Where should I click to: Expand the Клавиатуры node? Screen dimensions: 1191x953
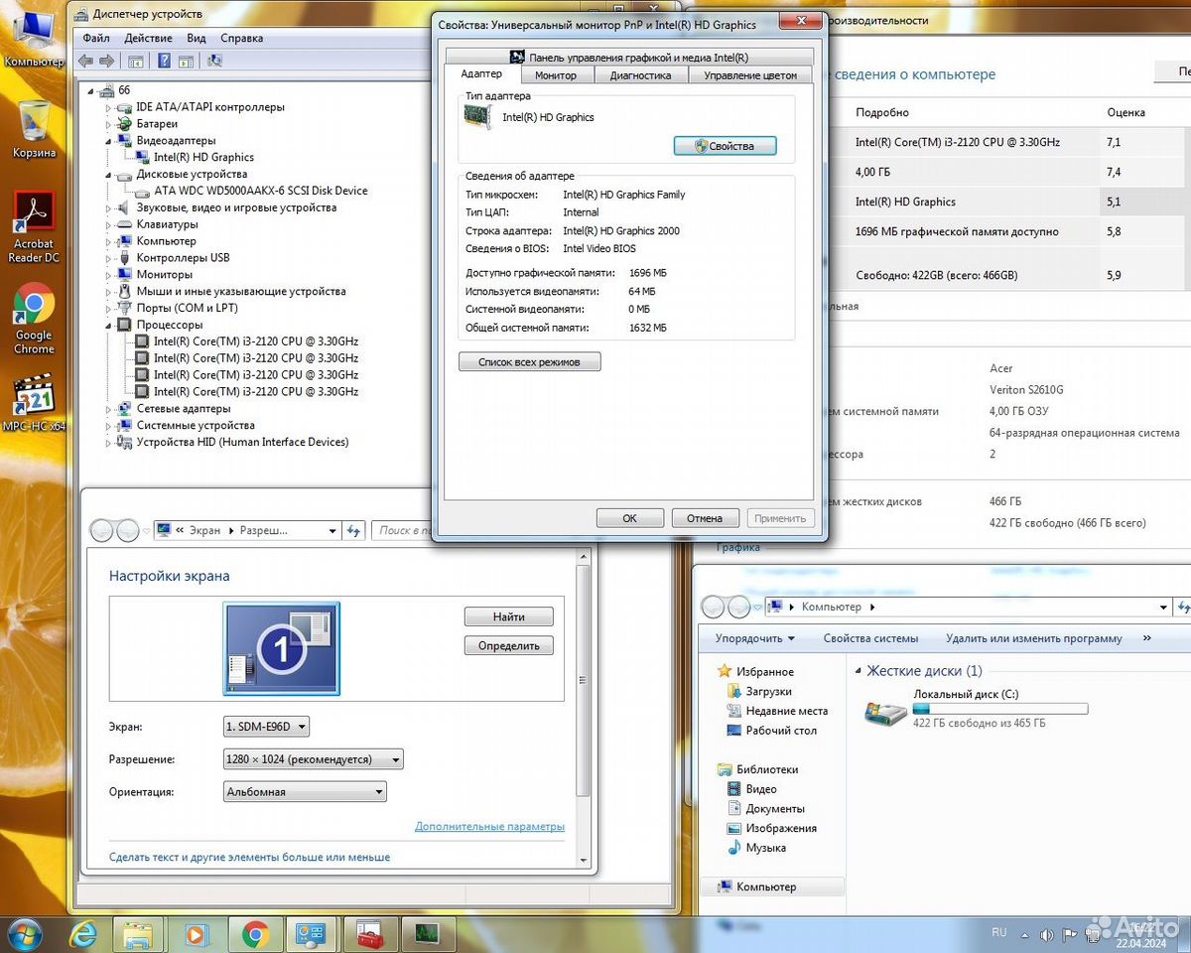[109, 224]
